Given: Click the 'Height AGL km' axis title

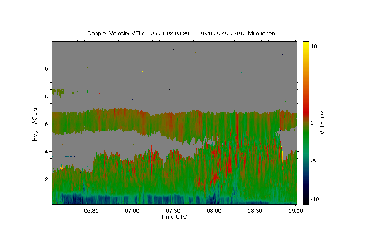Looking at the screenshot, I should (35, 123).
